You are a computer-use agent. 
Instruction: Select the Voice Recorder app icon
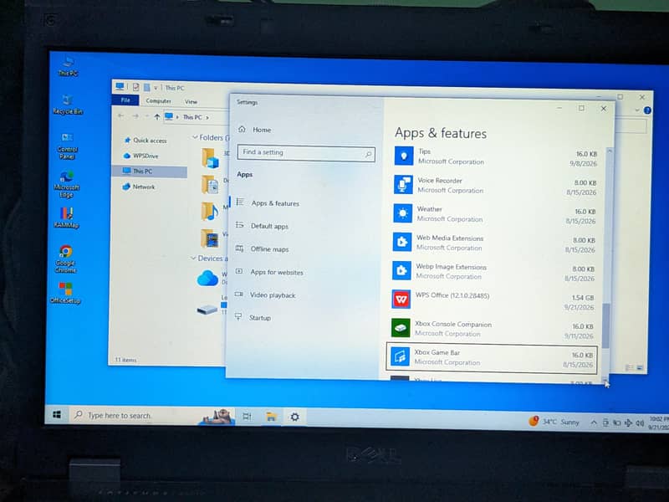tap(403, 185)
